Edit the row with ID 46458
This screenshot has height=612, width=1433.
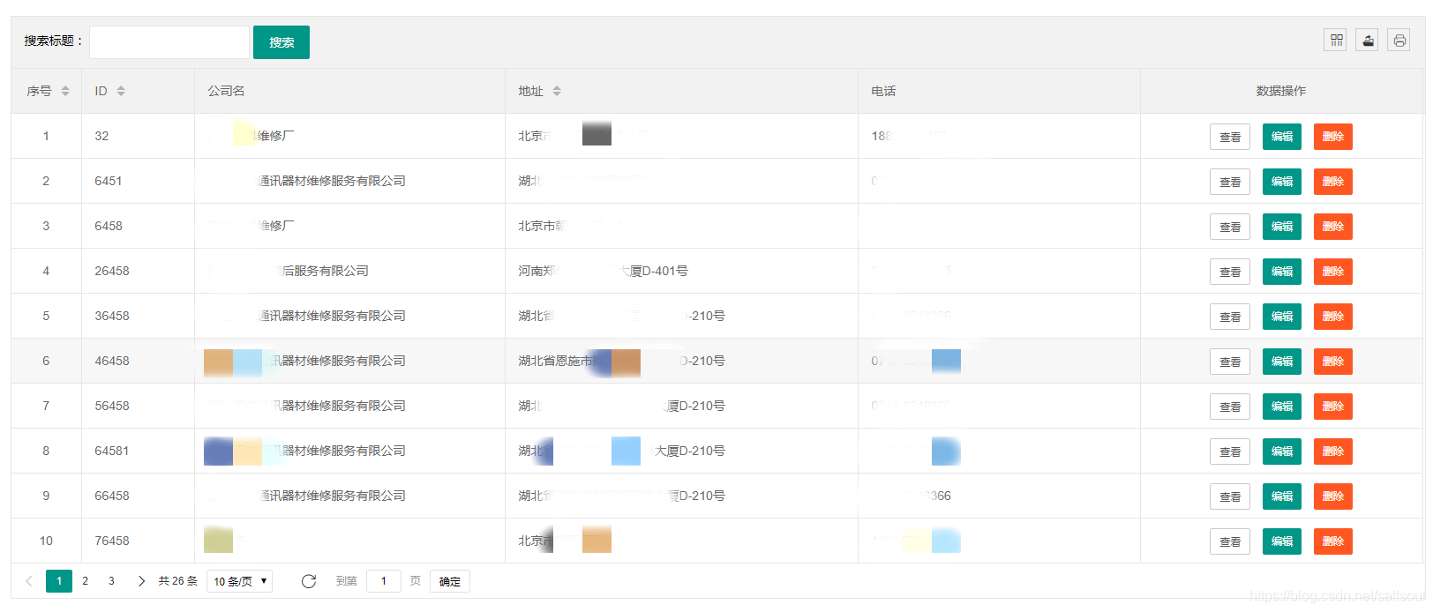1282,362
